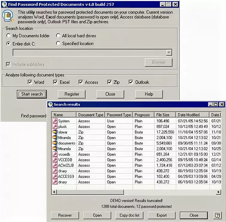Click the file size 17,225,550 cell
226x222 pixels.
point(165,132)
